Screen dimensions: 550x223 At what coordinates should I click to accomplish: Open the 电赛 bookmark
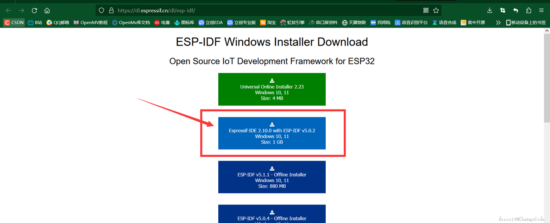point(162,22)
